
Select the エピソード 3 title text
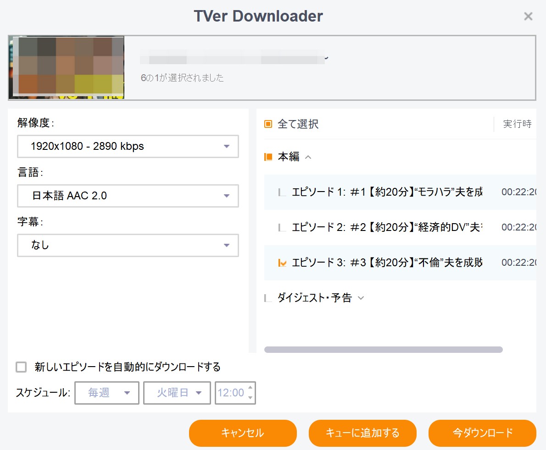(387, 262)
